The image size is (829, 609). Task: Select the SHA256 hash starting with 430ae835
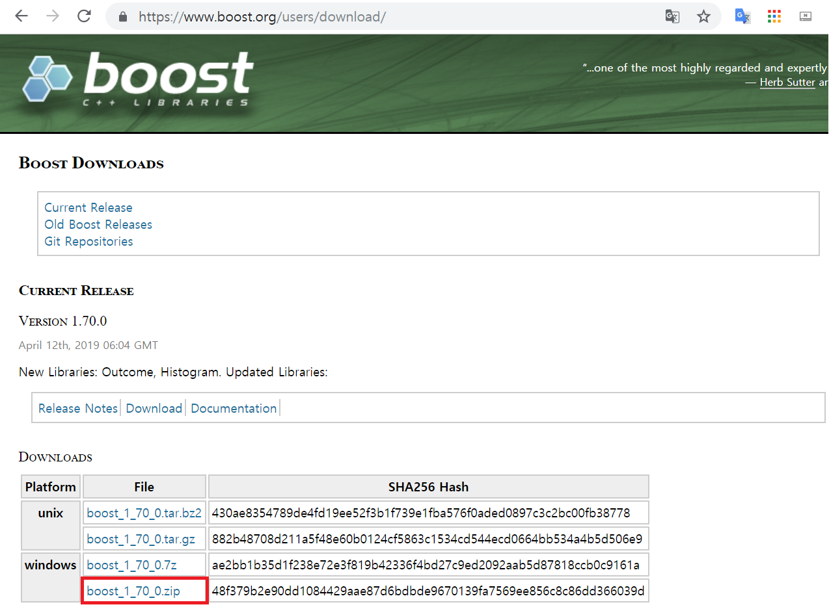421,513
